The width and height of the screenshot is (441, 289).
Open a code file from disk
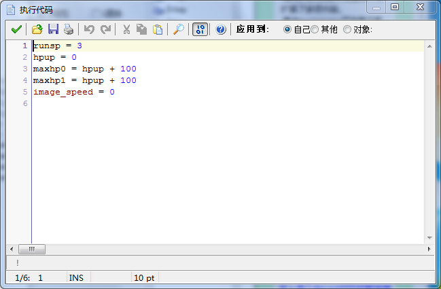coord(37,29)
